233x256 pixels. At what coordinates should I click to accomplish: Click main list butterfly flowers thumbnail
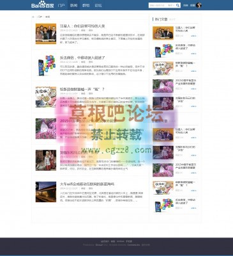(x=46, y=129)
